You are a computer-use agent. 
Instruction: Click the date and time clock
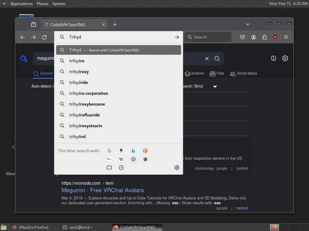coord(288,4)
